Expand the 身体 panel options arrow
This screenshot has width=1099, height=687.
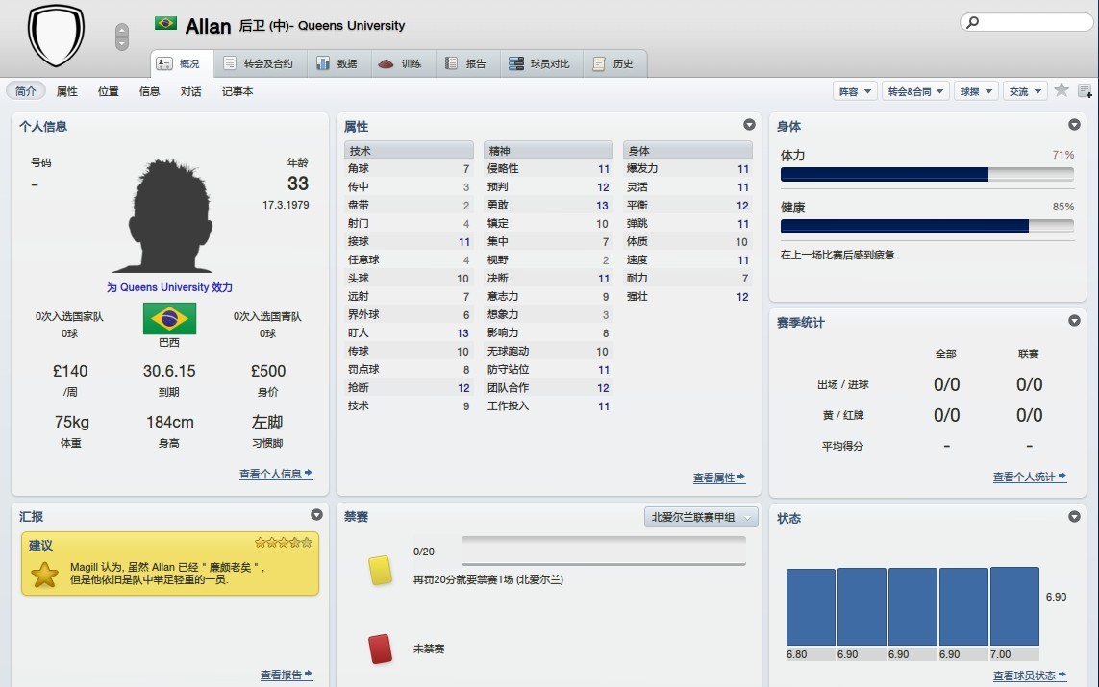tap(1074, 125)
